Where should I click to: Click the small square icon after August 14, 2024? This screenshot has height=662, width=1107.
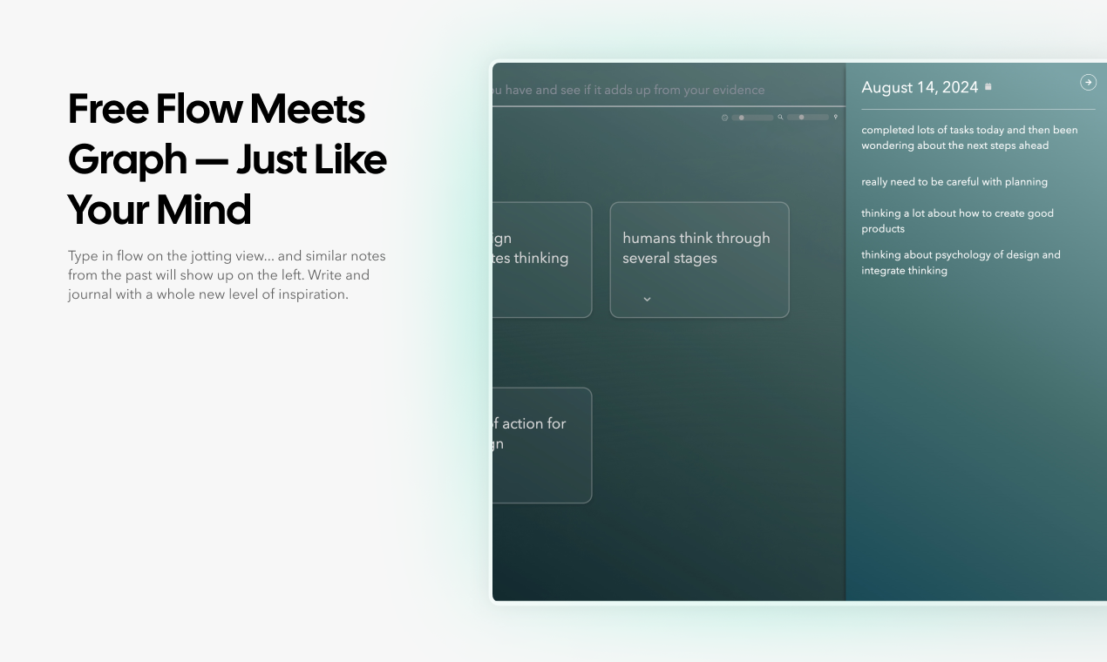point(988,87)
